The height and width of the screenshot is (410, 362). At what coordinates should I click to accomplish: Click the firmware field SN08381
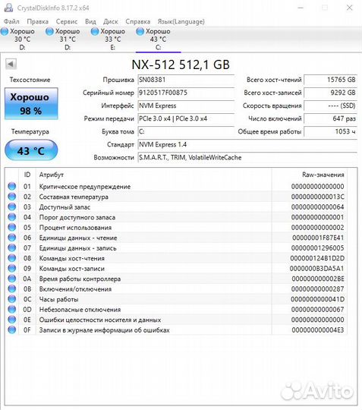pyautogui.click(x=186, y=80)
